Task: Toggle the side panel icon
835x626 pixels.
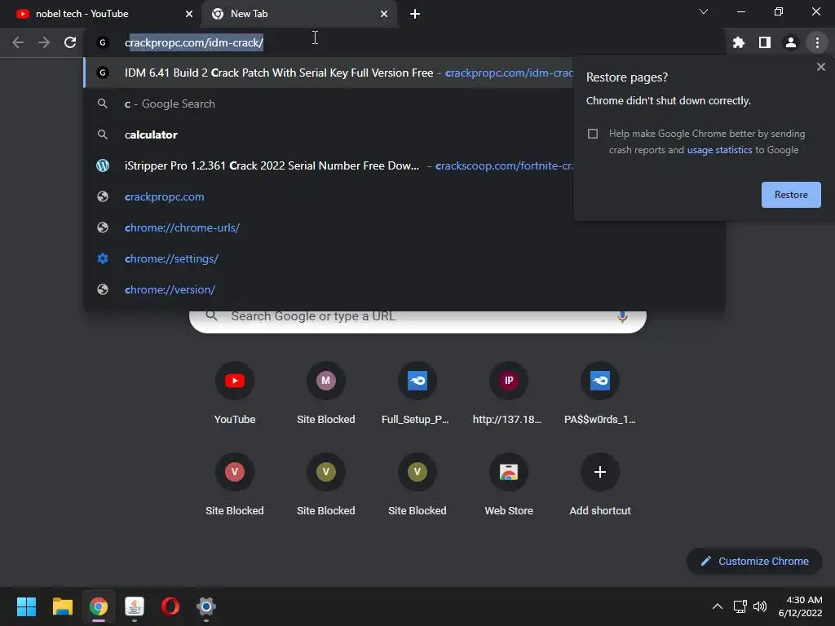Action: [x=765, y=42]
